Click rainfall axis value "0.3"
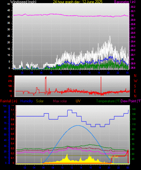 [13, 148]
